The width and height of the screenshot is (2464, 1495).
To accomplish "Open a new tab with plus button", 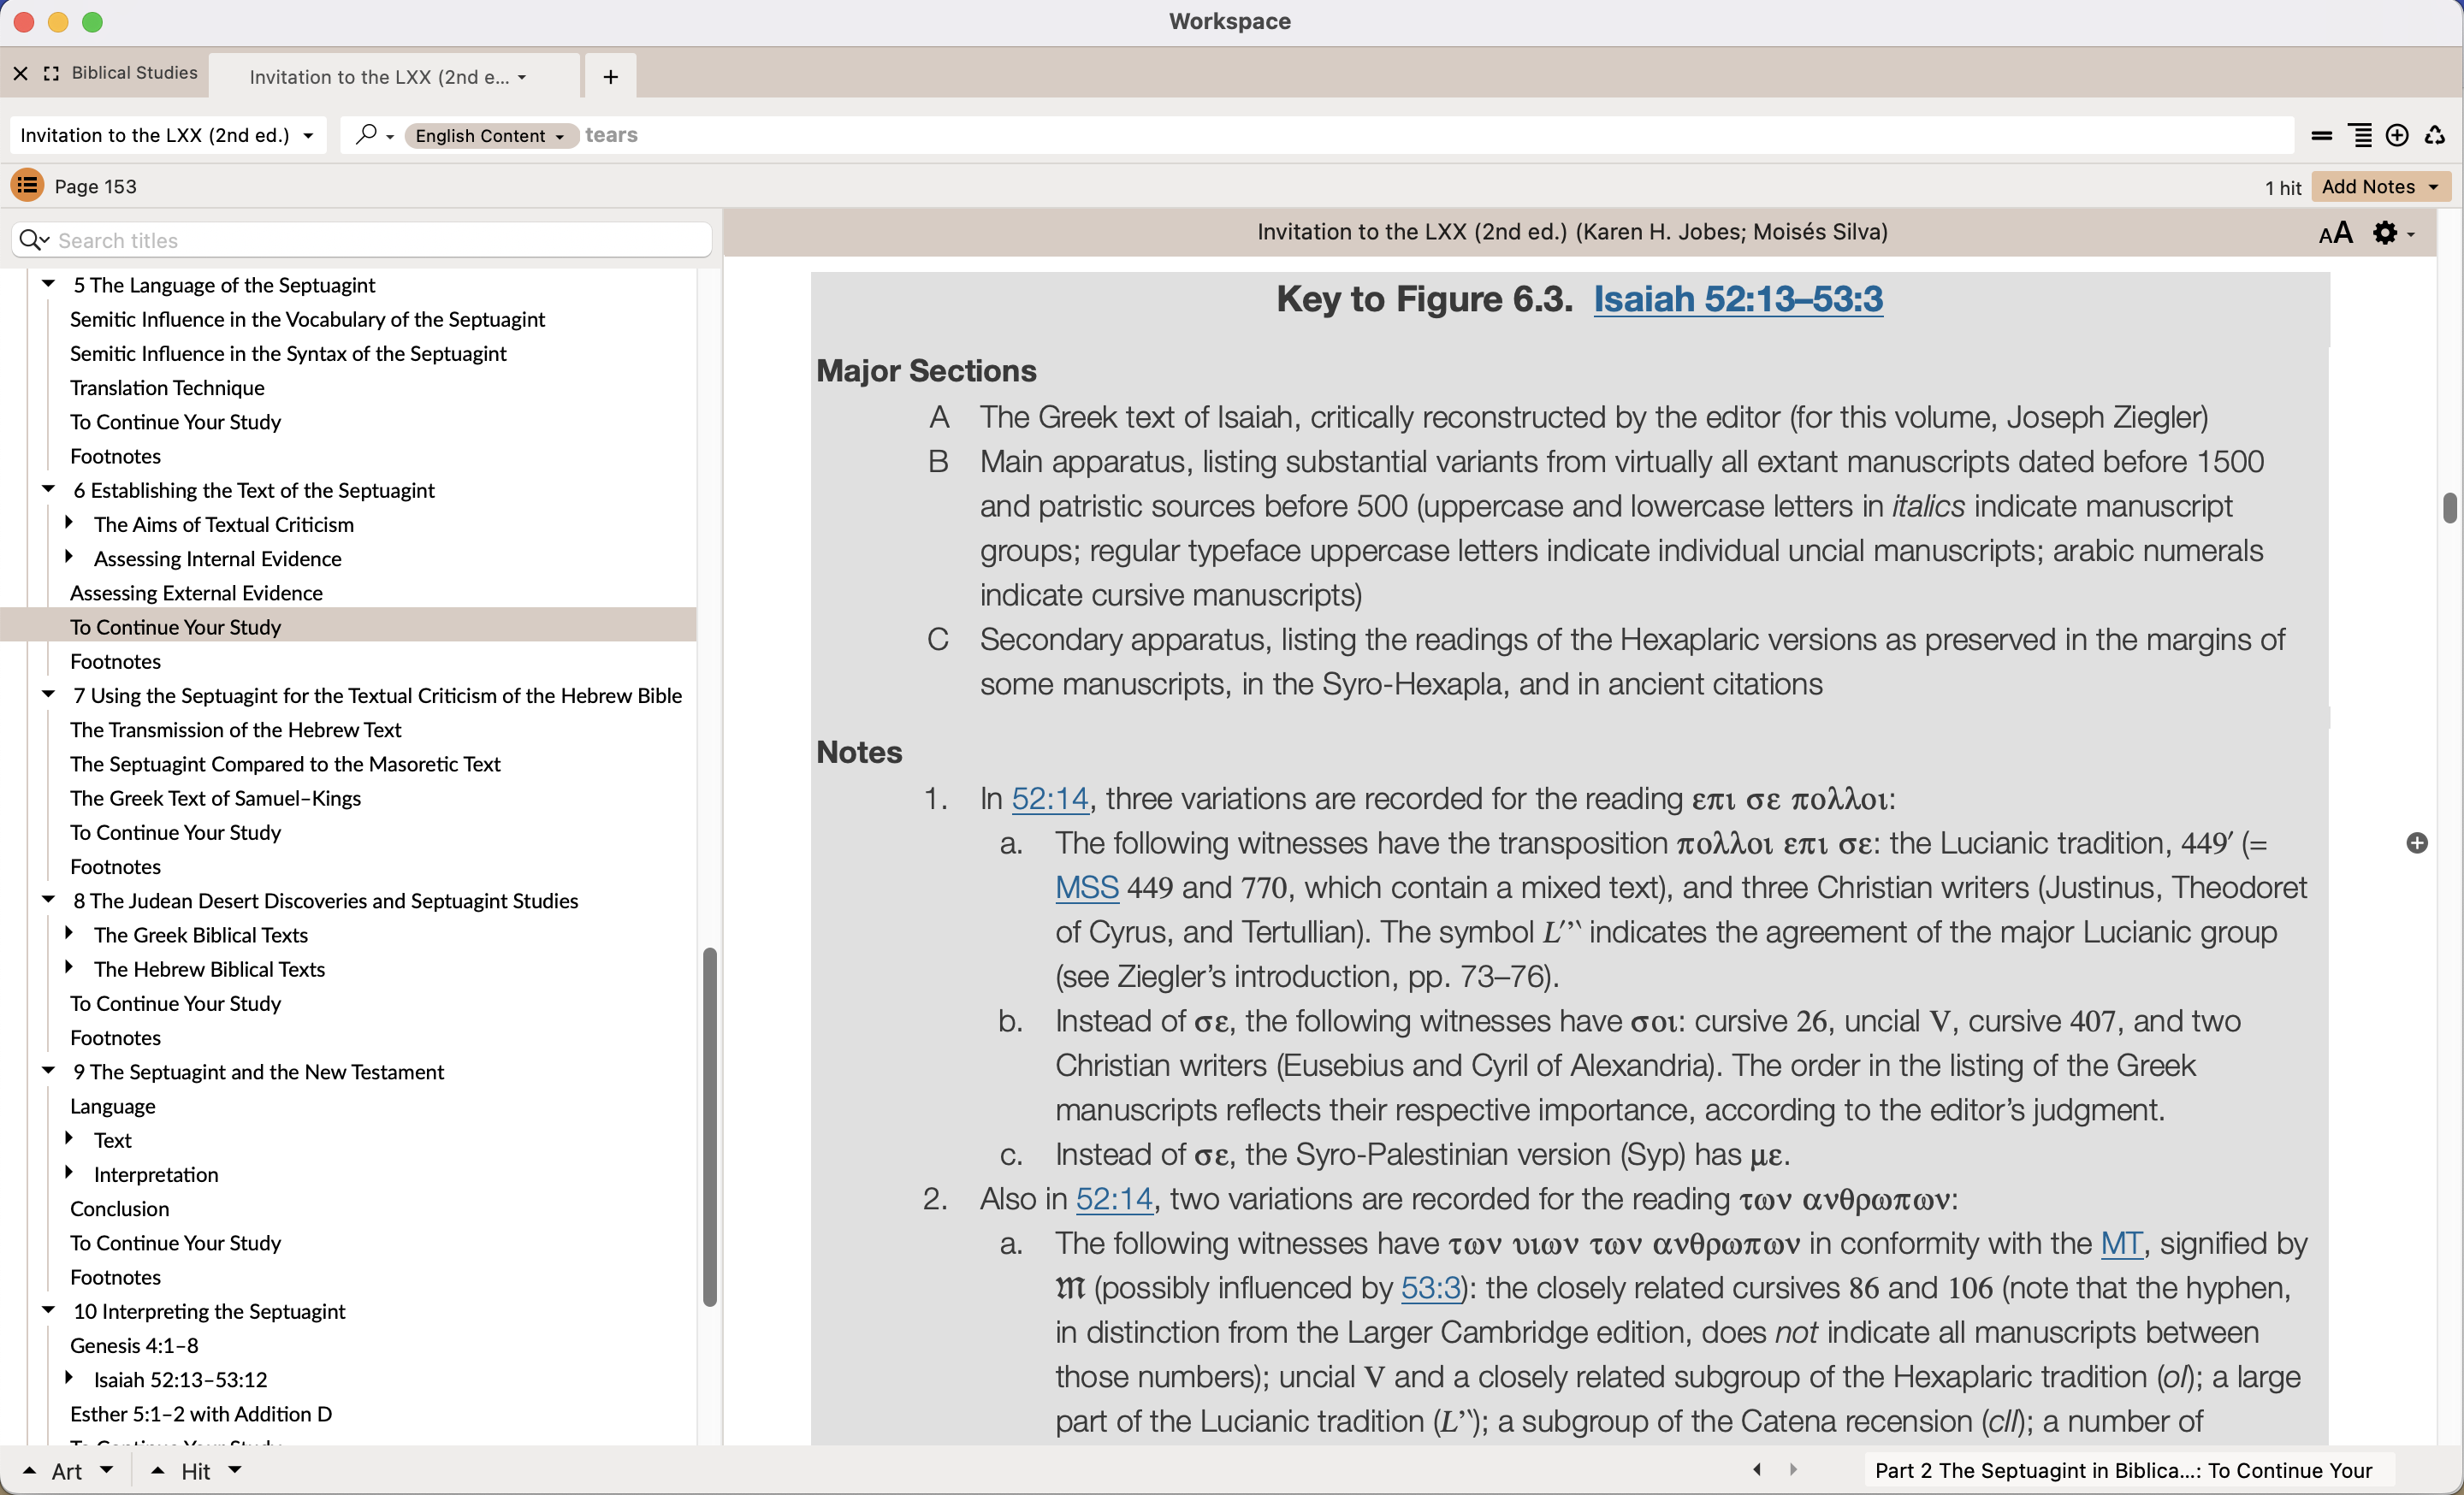I will coord(610,77).
